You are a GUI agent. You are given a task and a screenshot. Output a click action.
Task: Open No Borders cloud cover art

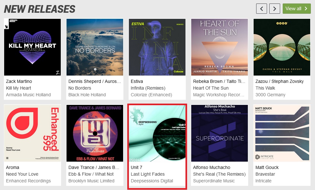(95, 47)
